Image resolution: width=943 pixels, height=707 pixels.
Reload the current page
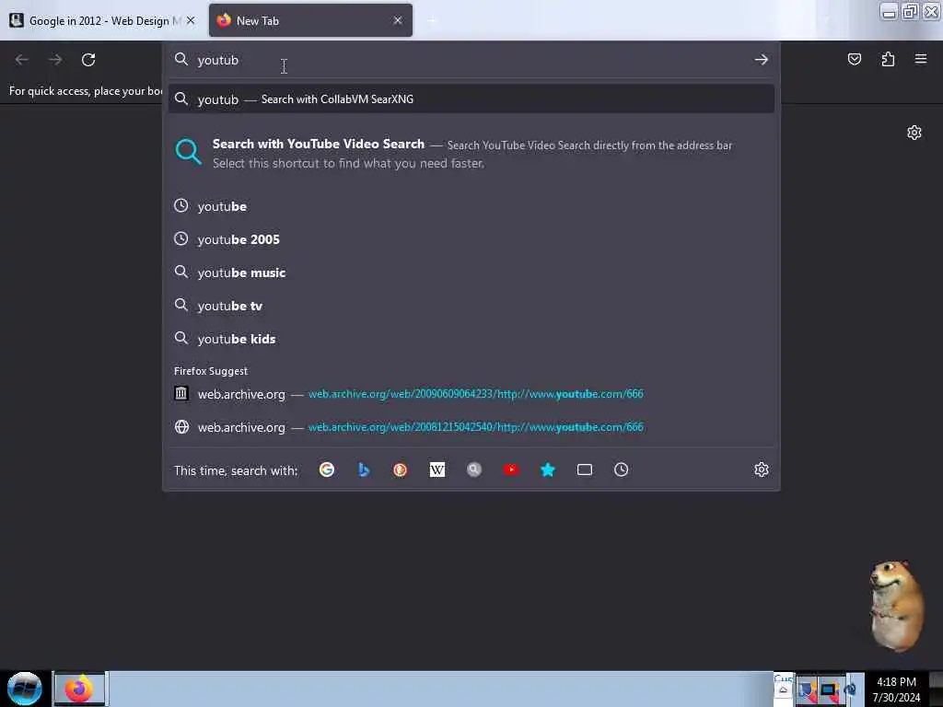click(x=88, y=60)
